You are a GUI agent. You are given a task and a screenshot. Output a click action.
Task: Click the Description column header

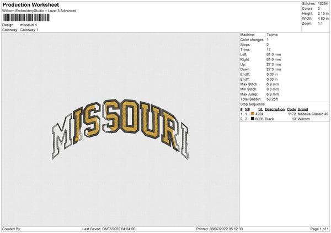click(x=275, y=109)
